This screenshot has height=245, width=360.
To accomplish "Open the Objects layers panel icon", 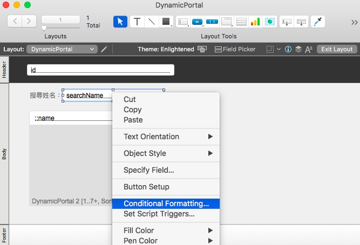I will (298, 49).
